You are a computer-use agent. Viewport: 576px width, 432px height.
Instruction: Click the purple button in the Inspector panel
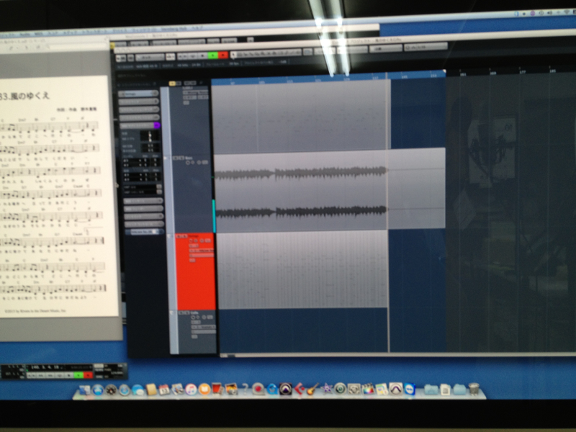[x=157, y=125]
